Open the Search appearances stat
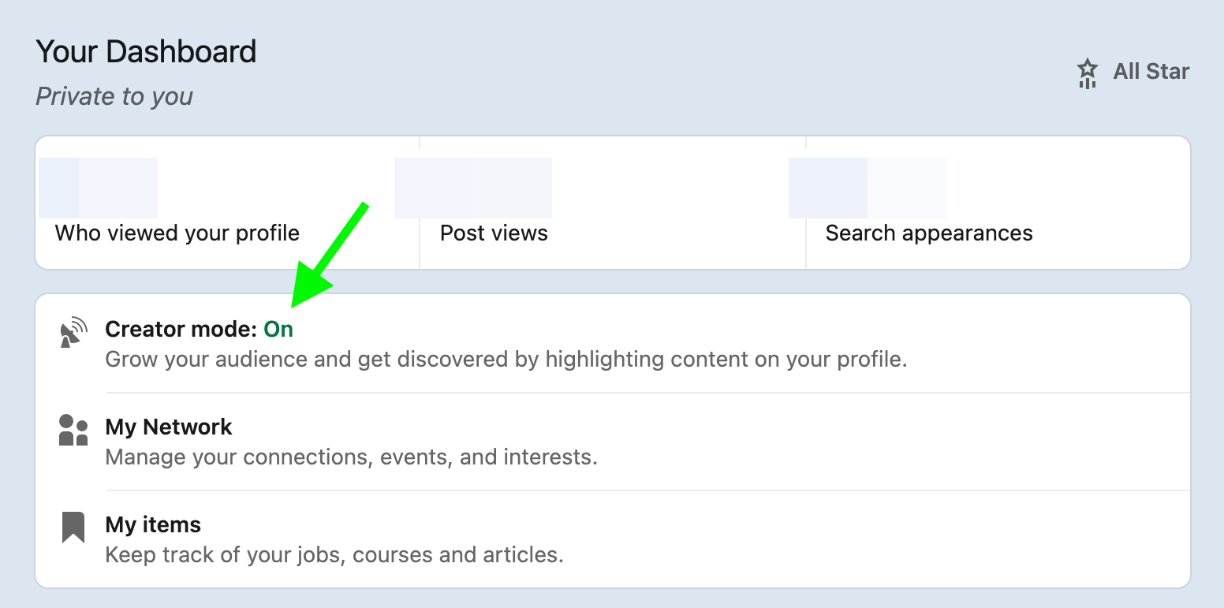1224x608 pixels. [x=929, y=233]
